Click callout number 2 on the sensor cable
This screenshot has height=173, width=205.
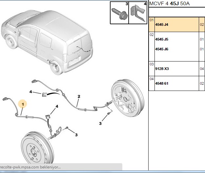click(79, 96)
